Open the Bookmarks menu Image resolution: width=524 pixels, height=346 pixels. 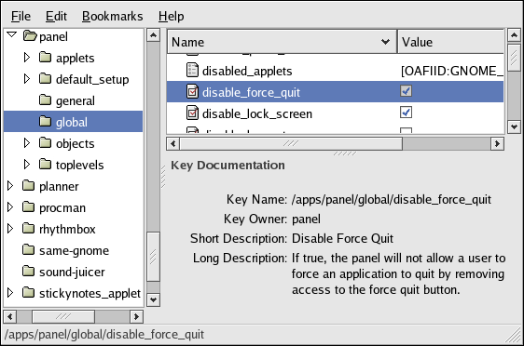pos(112,16)
